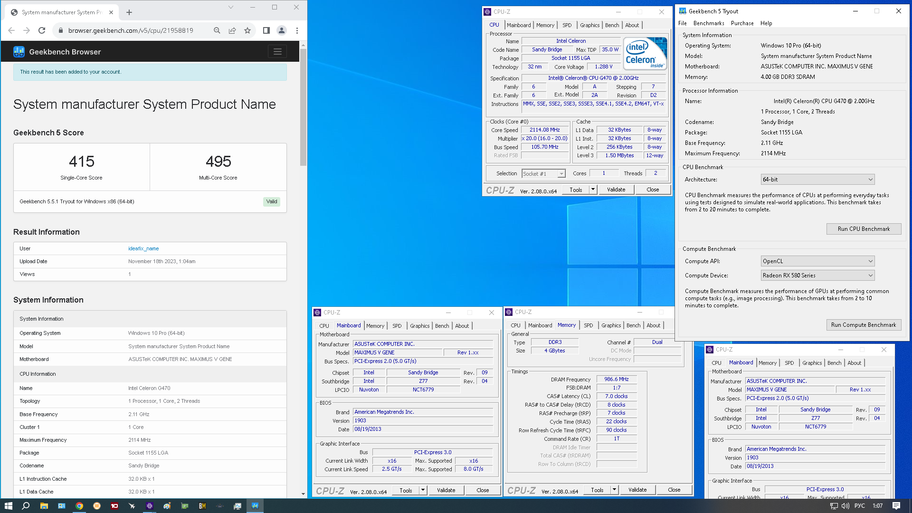
Task: Open a new Chrome tab with plus icon
Action: point(129,12)
